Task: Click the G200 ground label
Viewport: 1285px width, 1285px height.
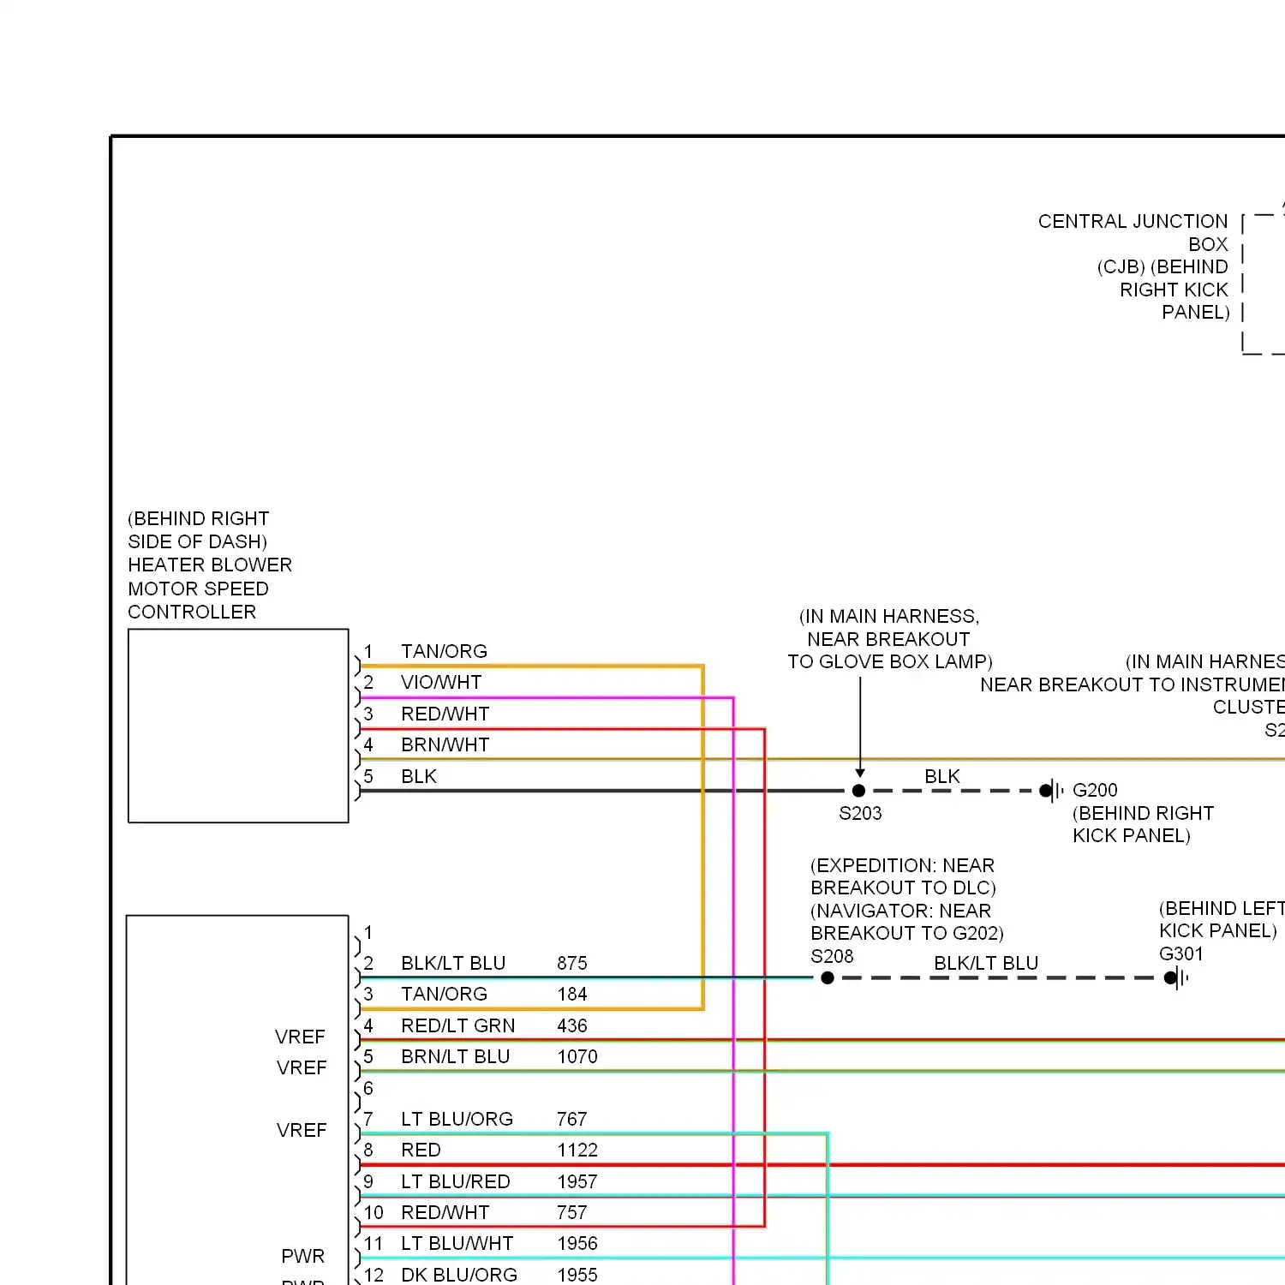Action: tap(1095, 790)
